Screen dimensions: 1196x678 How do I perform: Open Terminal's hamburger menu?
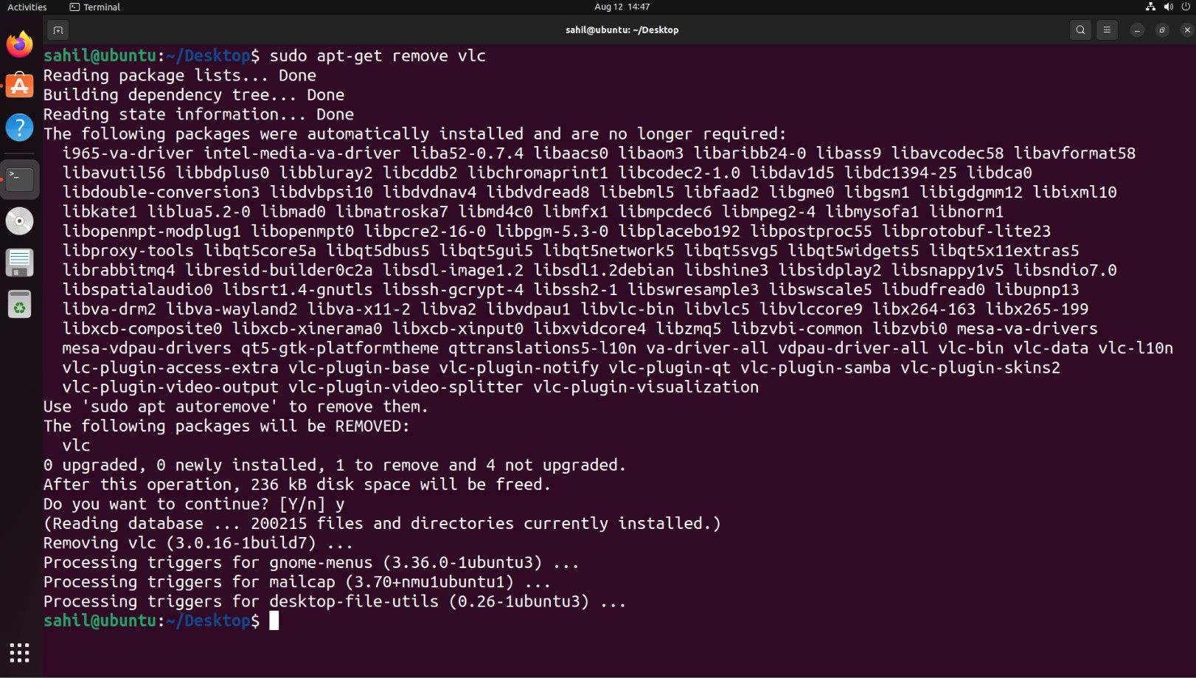pyautogui.click(x=1107, y=30)
